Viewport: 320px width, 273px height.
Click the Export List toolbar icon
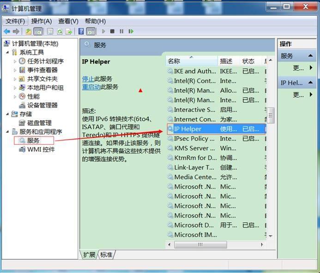(x=69, y=31)
